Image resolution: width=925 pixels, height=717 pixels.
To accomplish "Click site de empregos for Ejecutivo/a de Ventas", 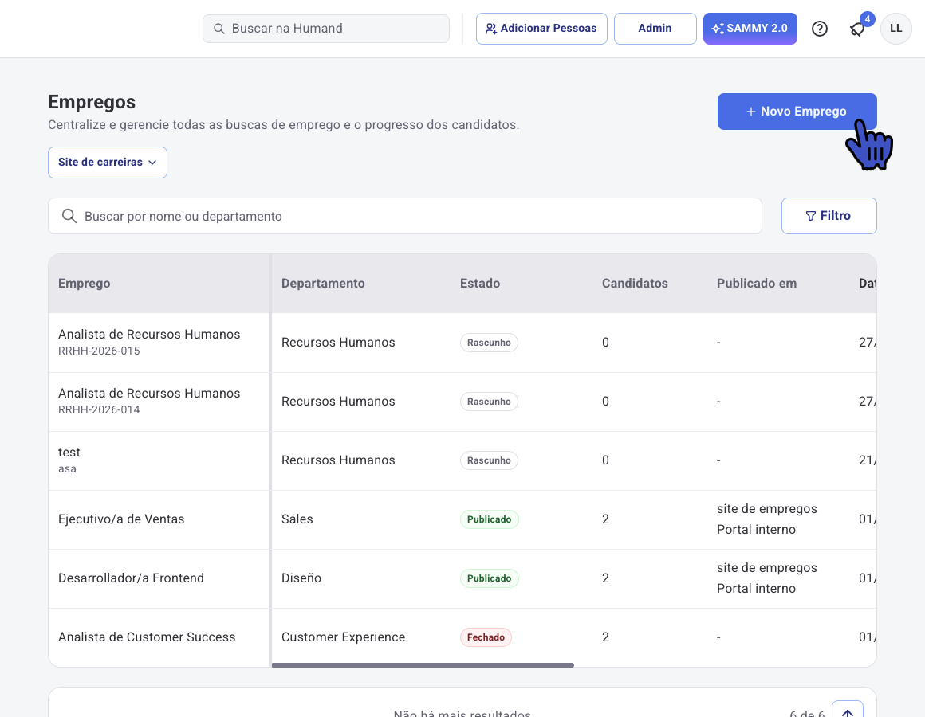I will click(767, 508).
